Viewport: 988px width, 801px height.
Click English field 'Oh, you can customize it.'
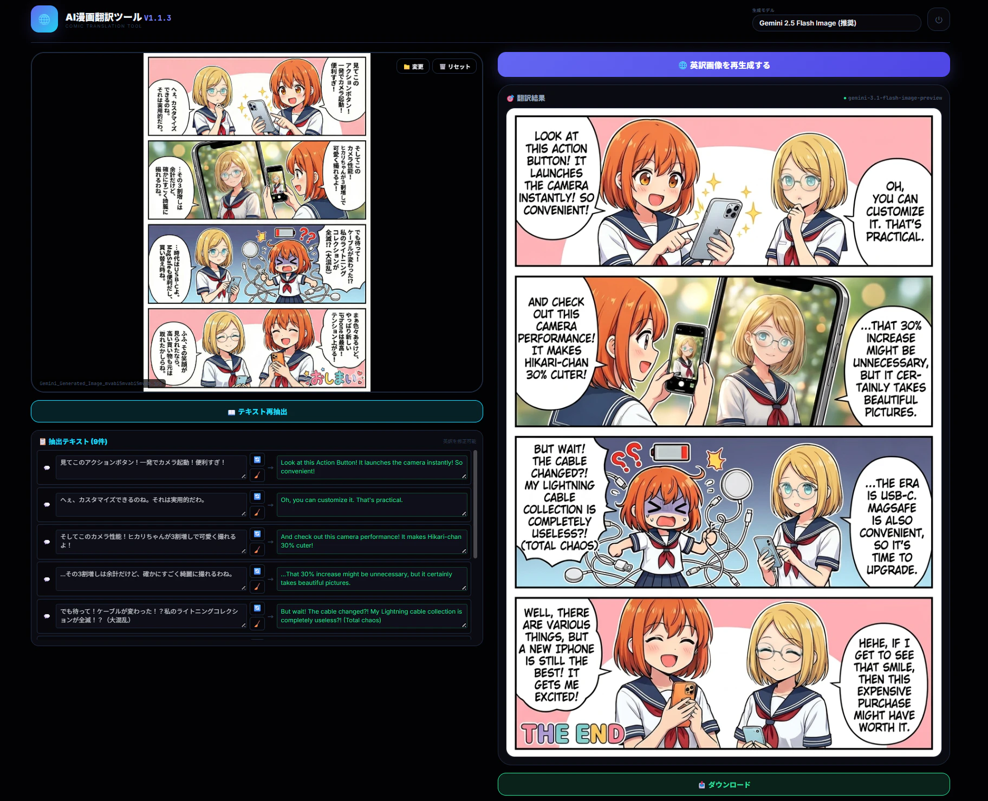point(372,505)
